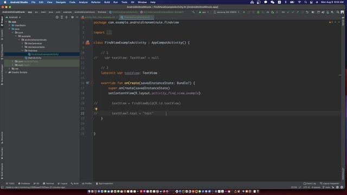Expand the declarevariable package
Screen dimensions: 347x195
point(23,47)
